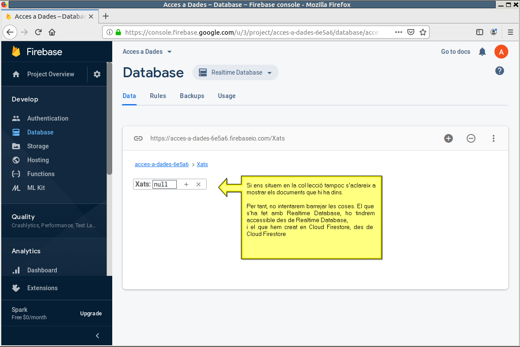Switch to the Usage tab
Image resolution: width=520 pixels, height=347 pixels.
point(227,96)
